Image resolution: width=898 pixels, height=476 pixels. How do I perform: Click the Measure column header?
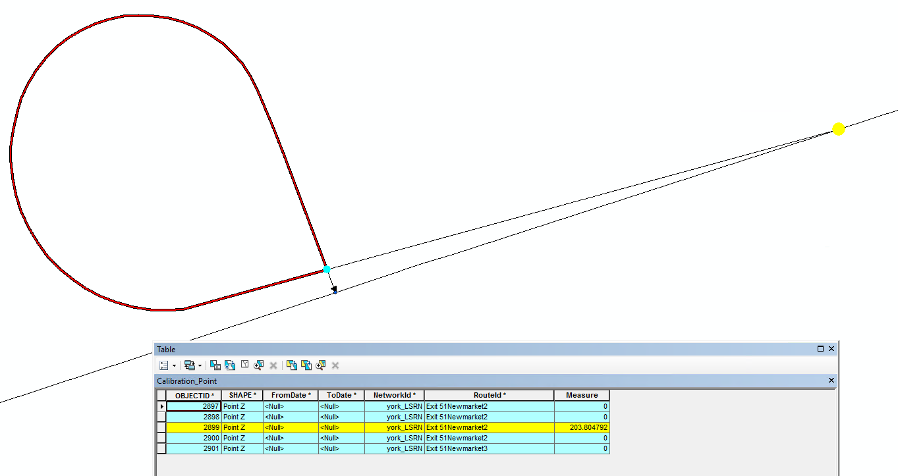(x=582, y=395)
